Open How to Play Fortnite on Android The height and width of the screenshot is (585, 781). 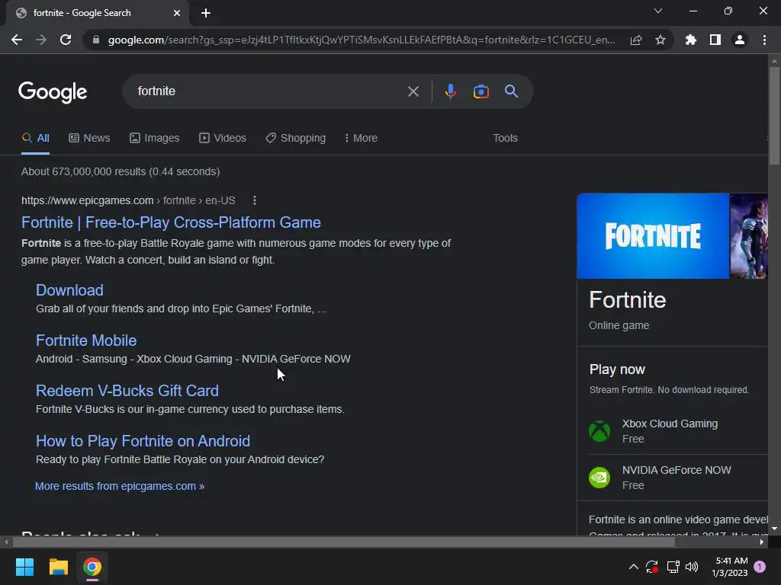click(143, 441)
